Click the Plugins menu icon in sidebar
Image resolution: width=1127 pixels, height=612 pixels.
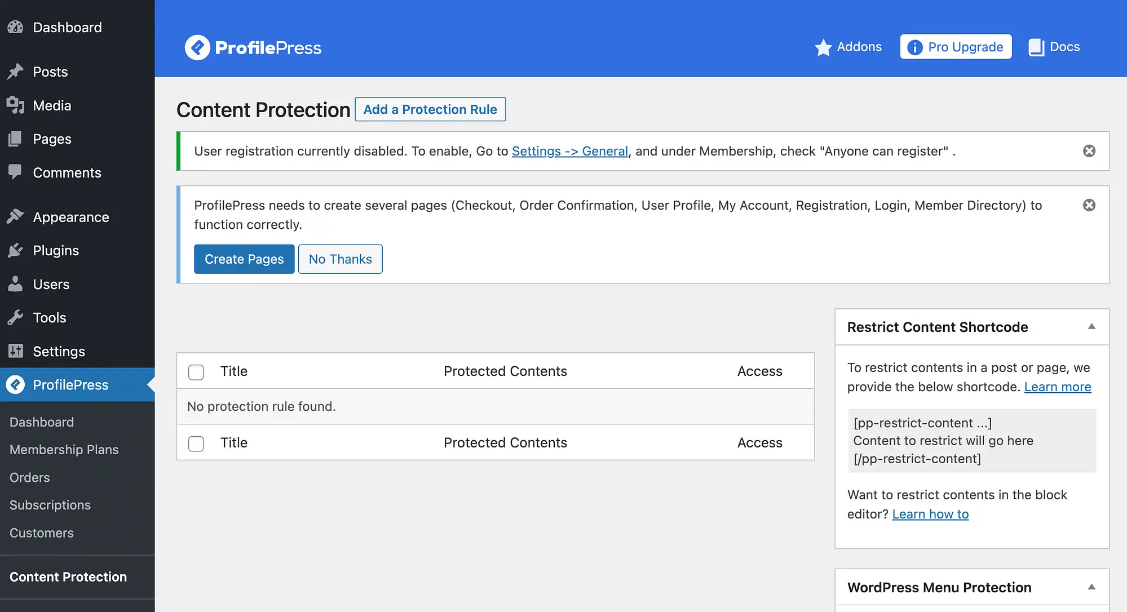point(16,250)
